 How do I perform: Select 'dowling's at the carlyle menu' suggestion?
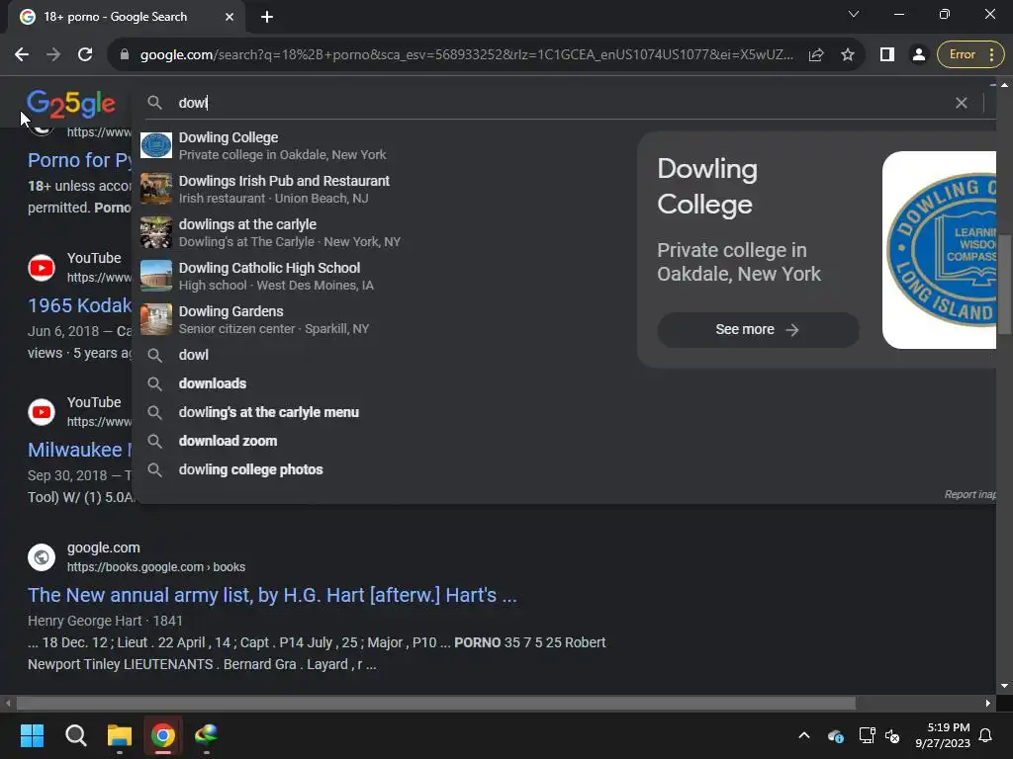tap(385, 412)
